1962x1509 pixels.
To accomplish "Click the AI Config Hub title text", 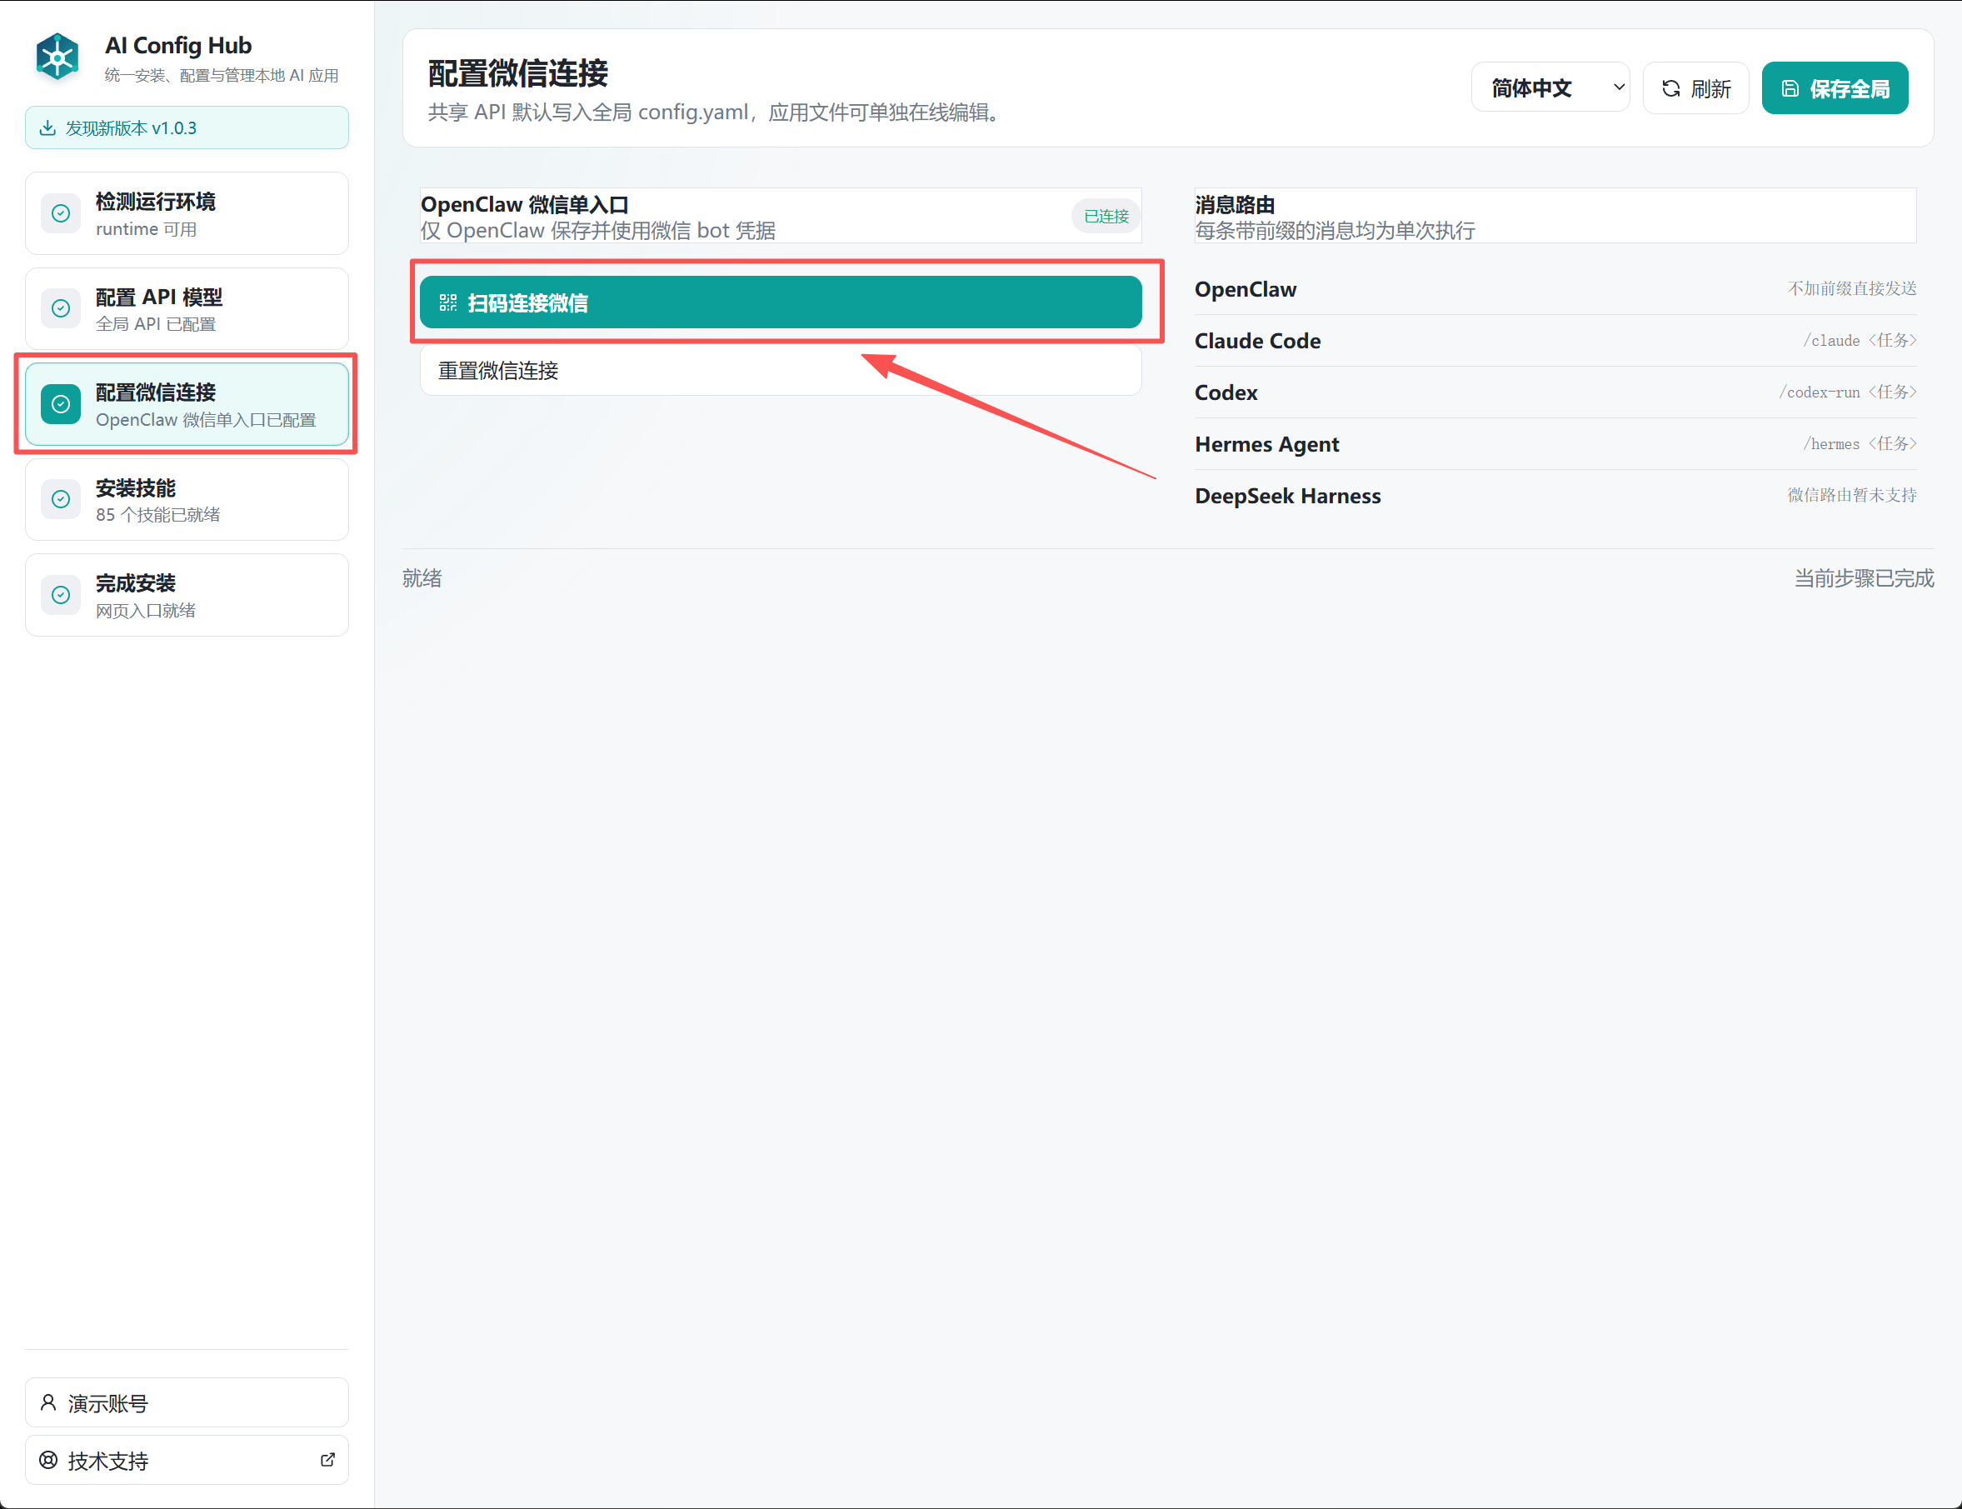I will click(177, 46).
